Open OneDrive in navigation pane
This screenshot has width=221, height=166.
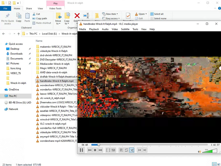click(14, 90)
